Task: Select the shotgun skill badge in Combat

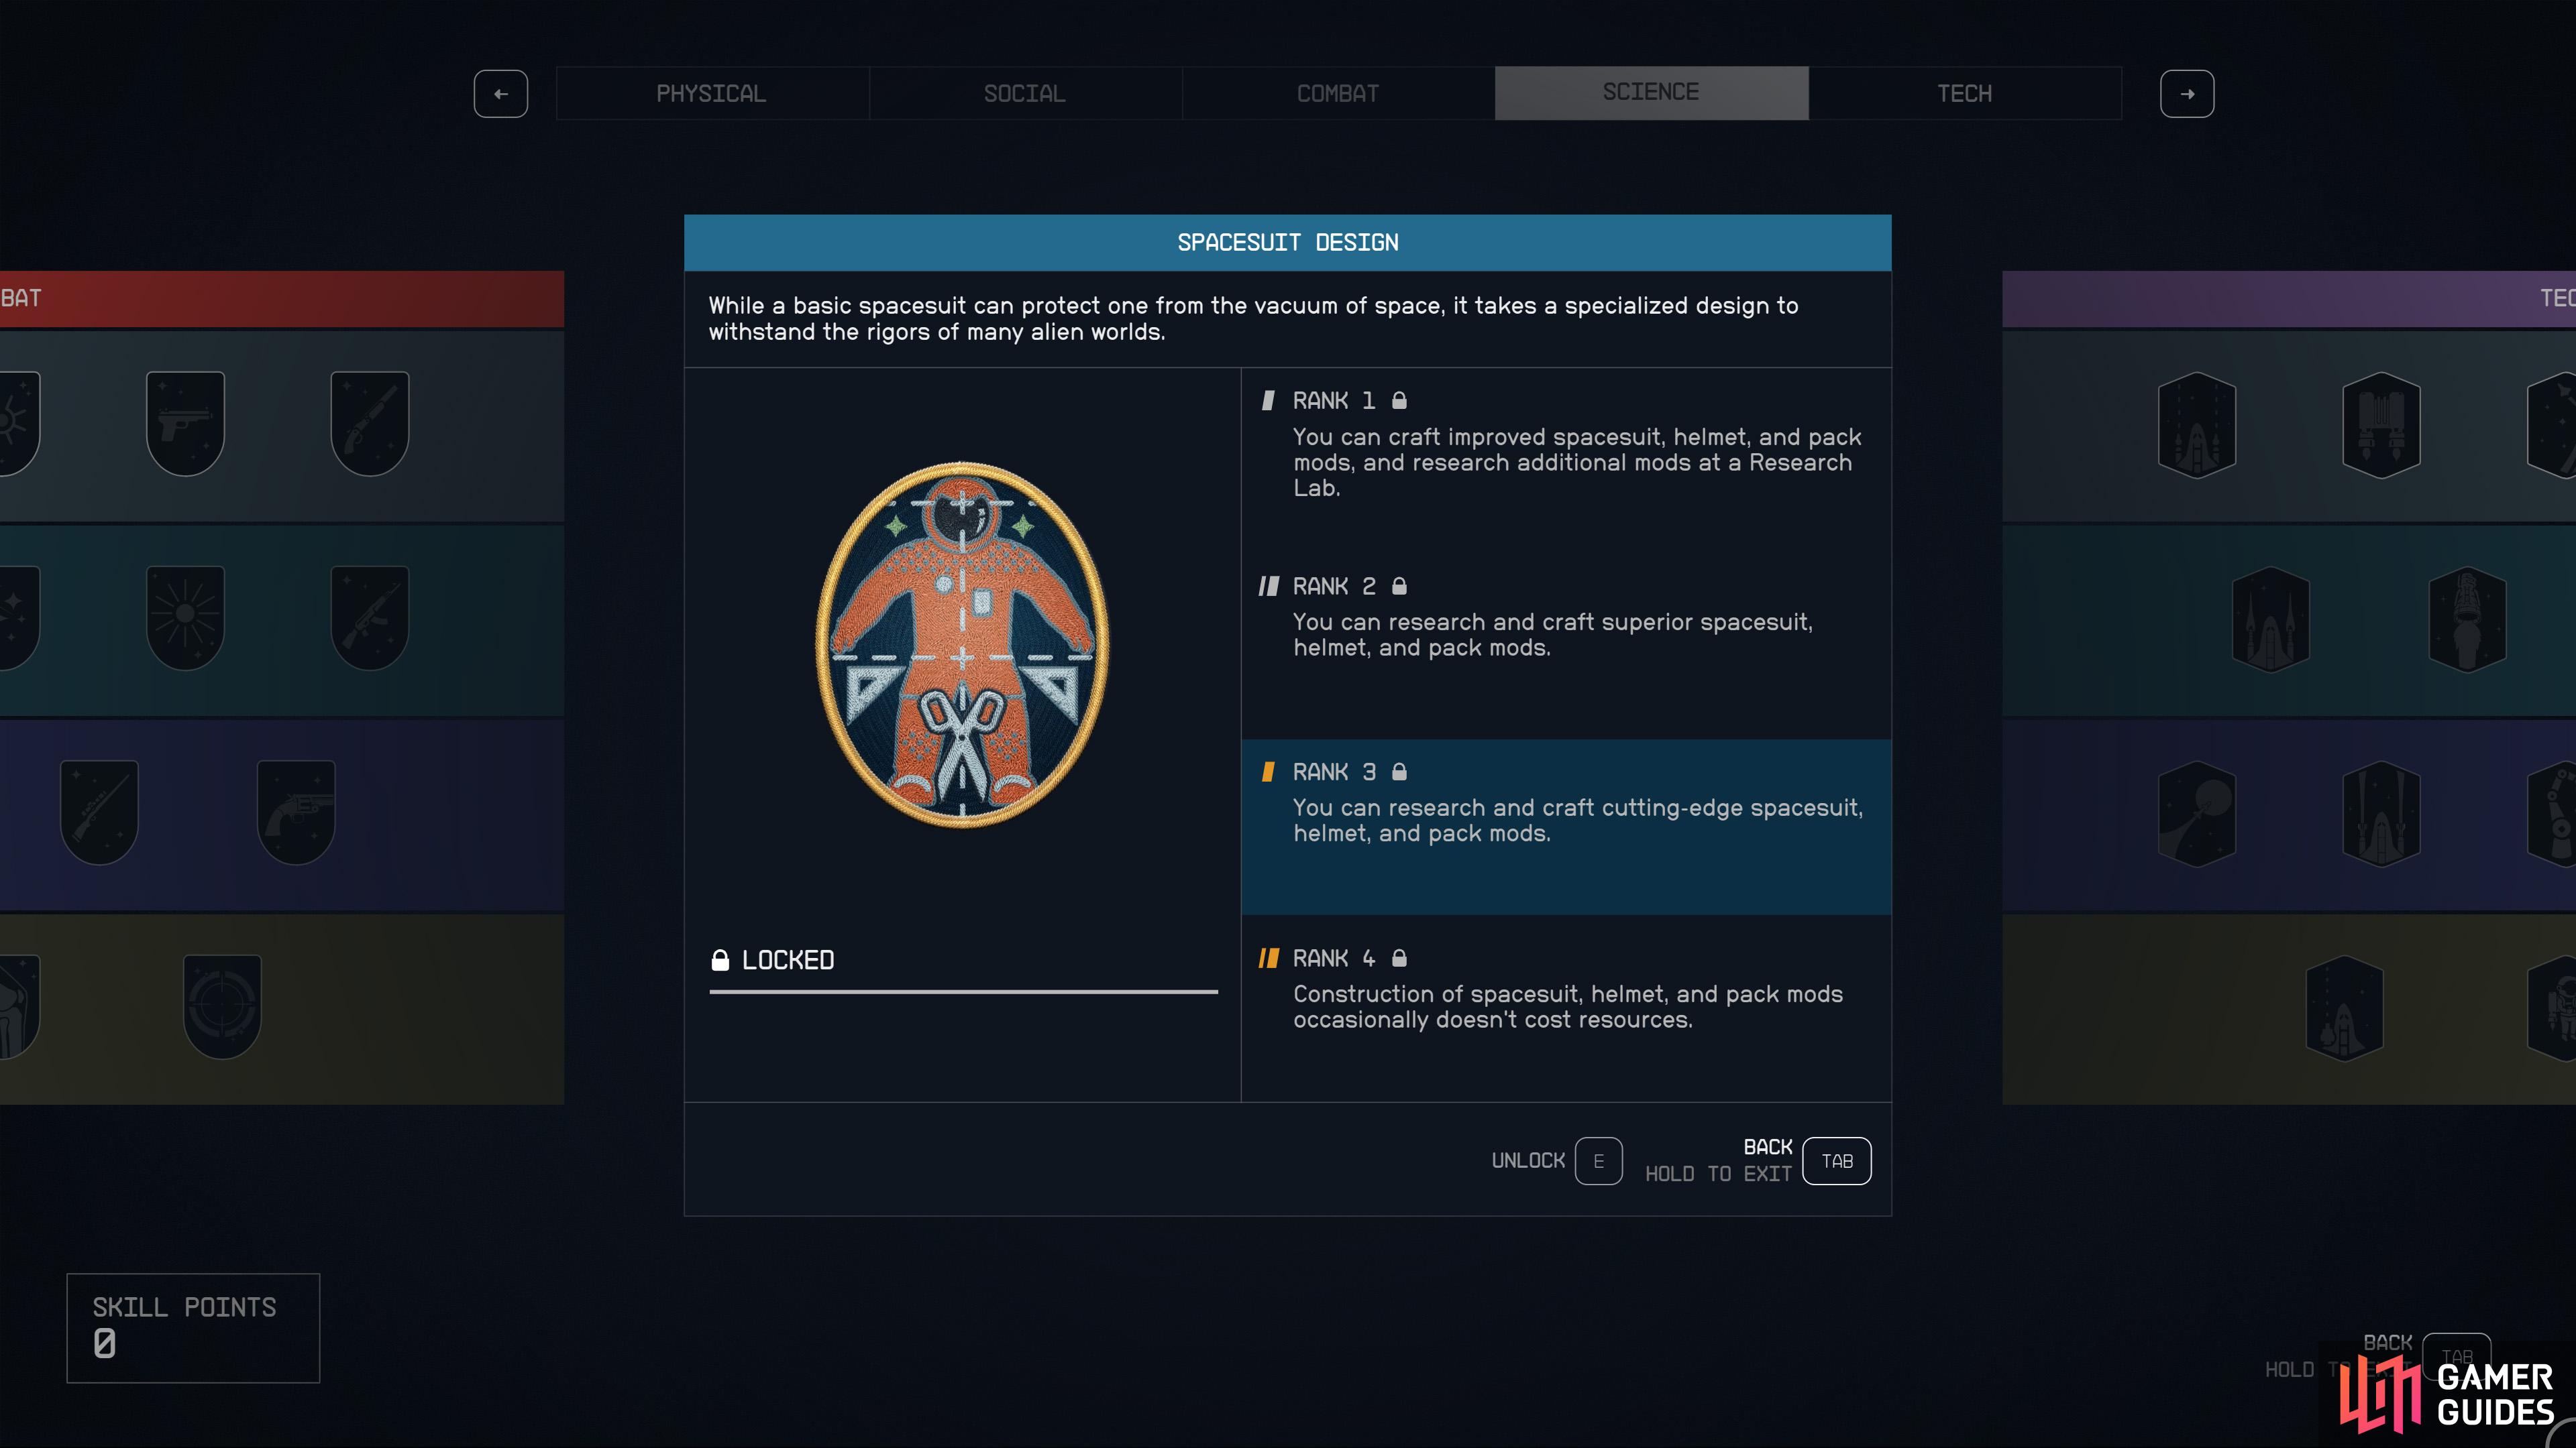Action: [370, 424]
